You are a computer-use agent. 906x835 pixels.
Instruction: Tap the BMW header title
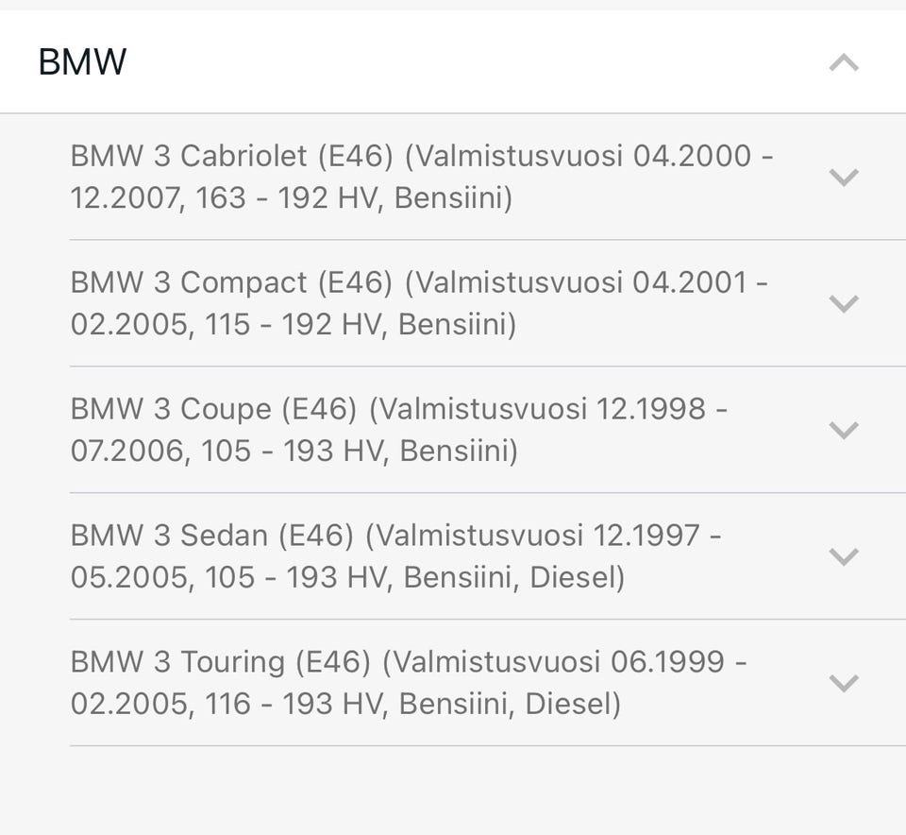pos(82,63)
